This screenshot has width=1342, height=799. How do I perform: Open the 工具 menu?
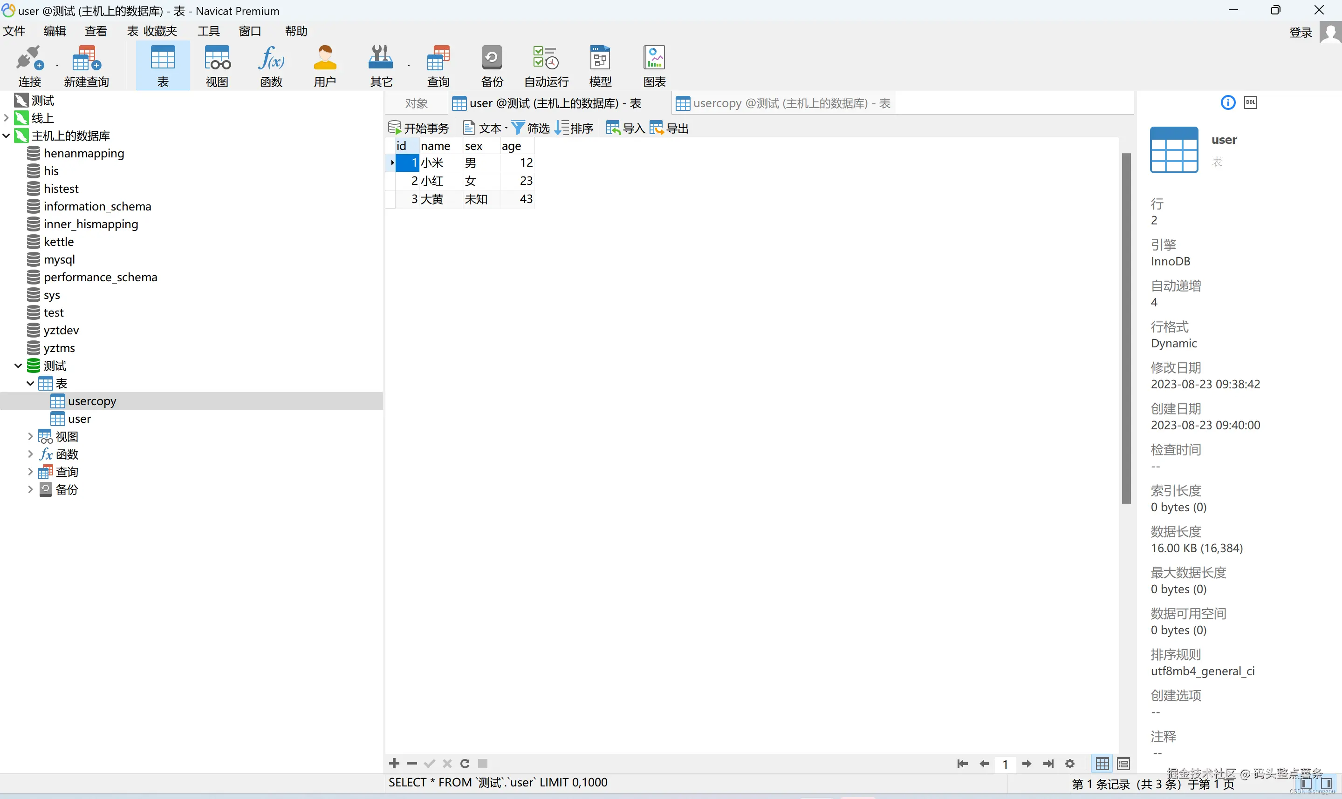pyautogui.click(x=208, y=31)
